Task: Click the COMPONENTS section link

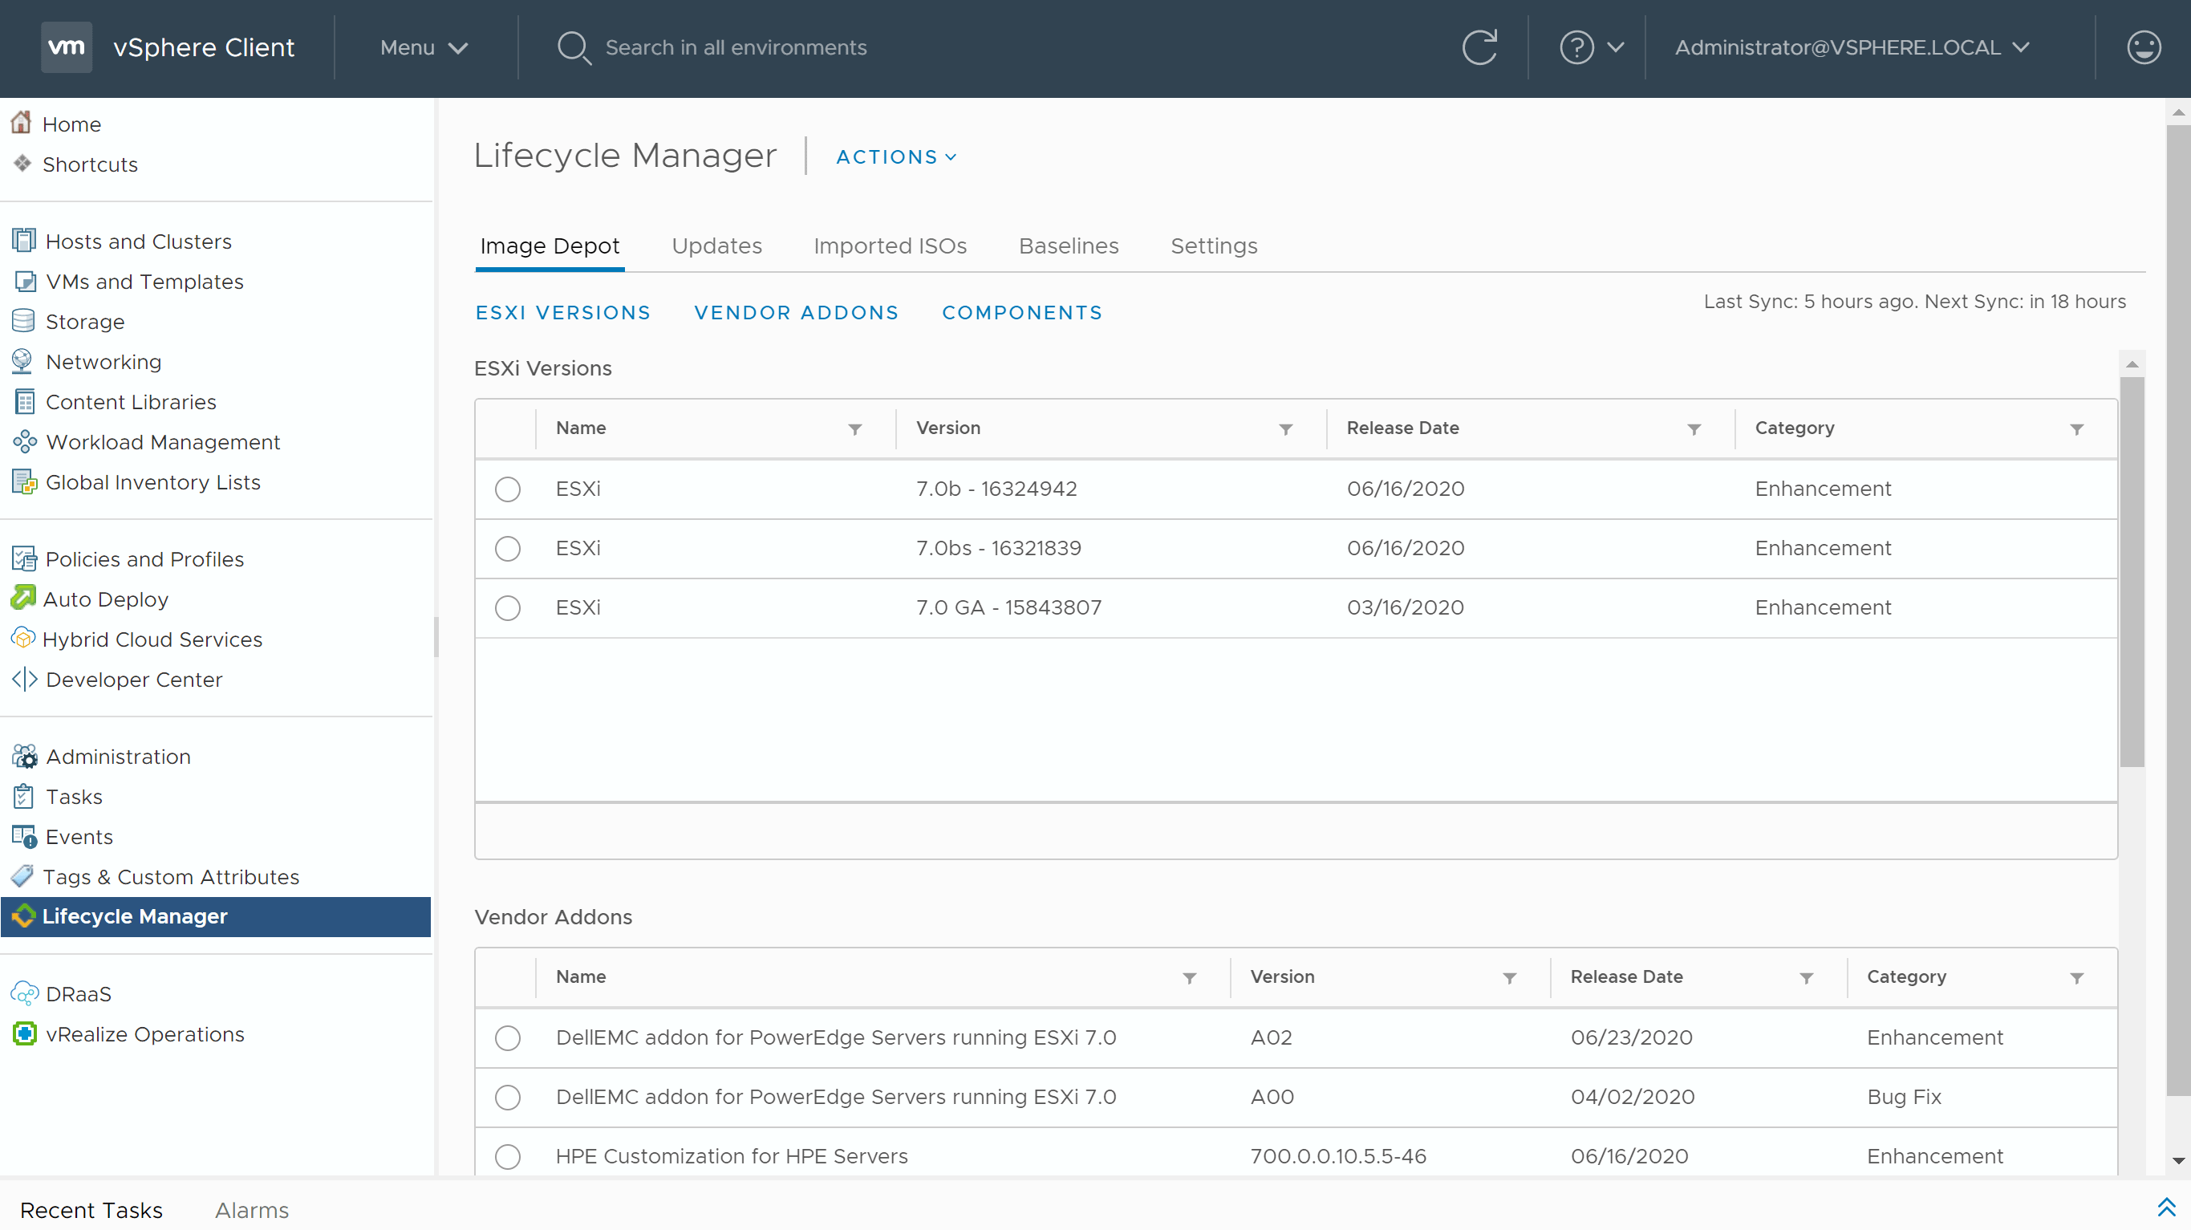Action: pos(1023,311)
